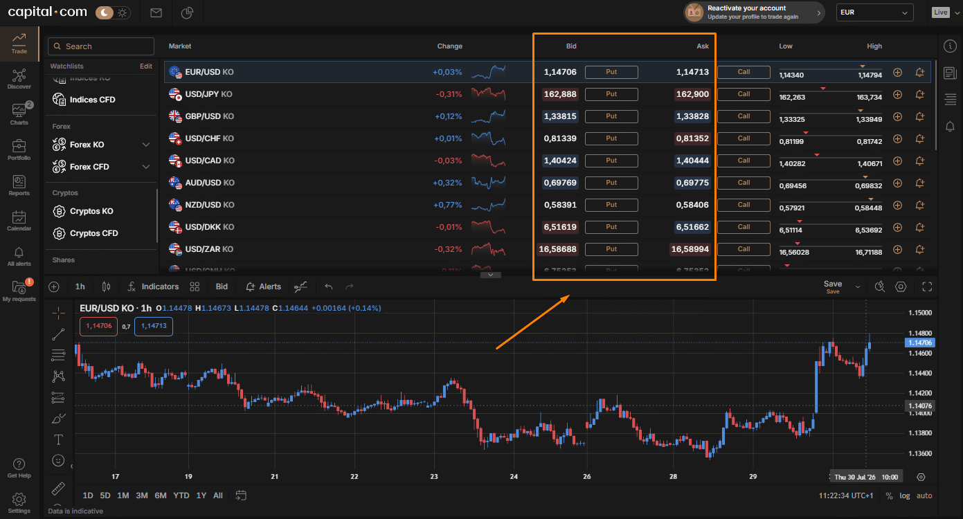This screenshot has height=519, width=963.
Task: Click the Put button for USD/ZAR KO
Action: pos(611,249)
